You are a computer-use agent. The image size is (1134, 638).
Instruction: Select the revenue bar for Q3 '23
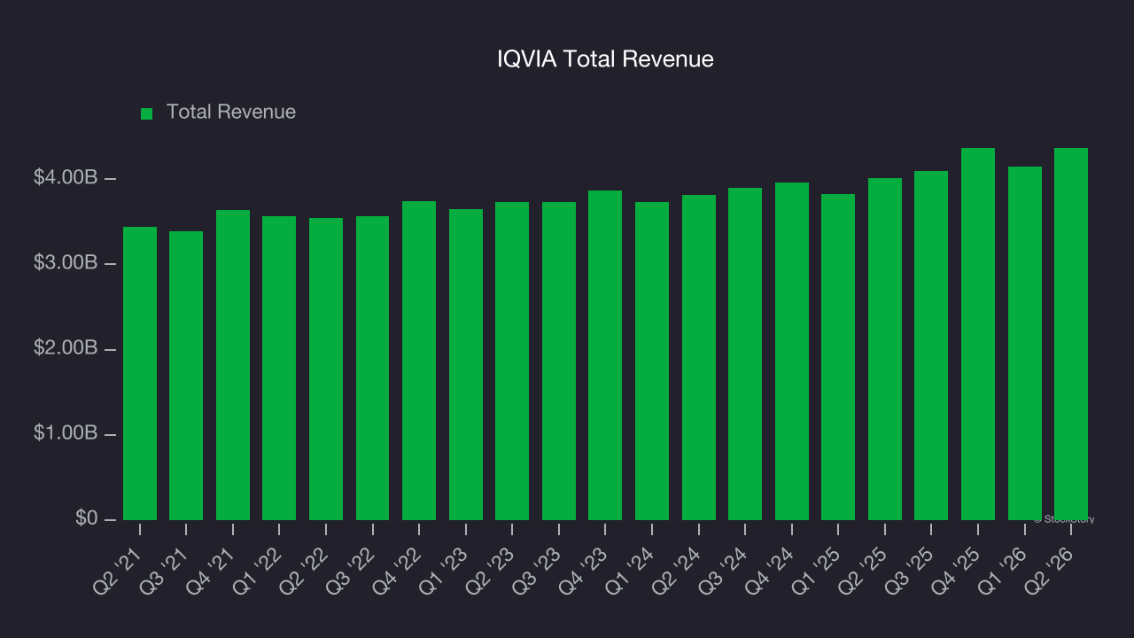[x=559, y=361]
